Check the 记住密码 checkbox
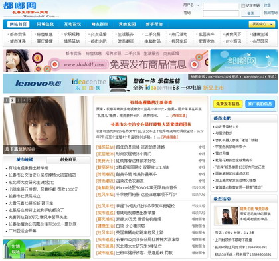The image size is (279, 261). [x=243, y=6]
